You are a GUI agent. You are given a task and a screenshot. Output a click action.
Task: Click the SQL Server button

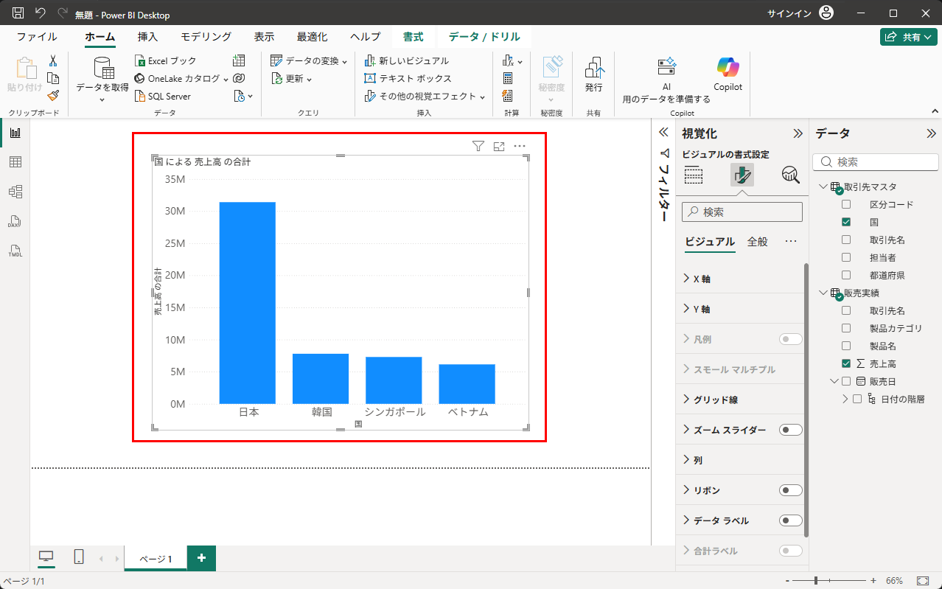coord(163,96)
